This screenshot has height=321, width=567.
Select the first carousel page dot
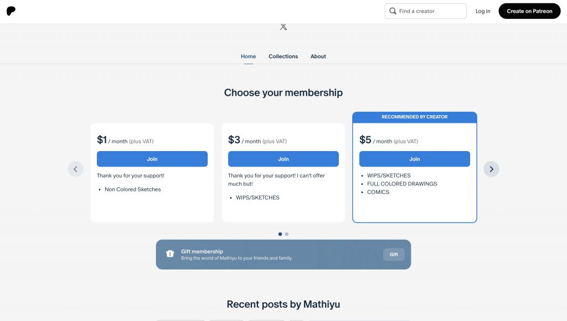280,234
